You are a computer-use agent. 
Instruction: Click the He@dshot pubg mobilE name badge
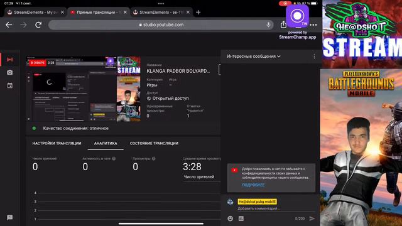tap(257, 202)
